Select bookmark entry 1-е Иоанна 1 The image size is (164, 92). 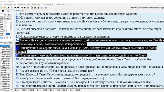click(5, 81)
